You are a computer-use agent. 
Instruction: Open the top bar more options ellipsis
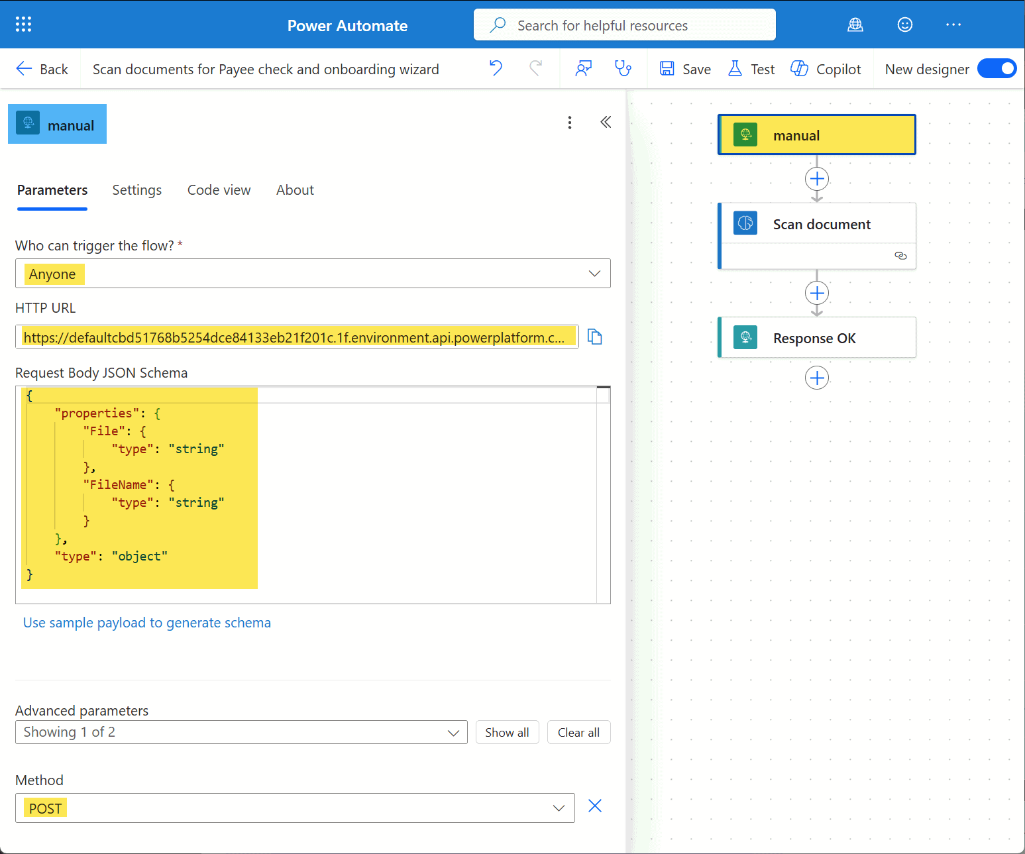click(x=953, y=25)
